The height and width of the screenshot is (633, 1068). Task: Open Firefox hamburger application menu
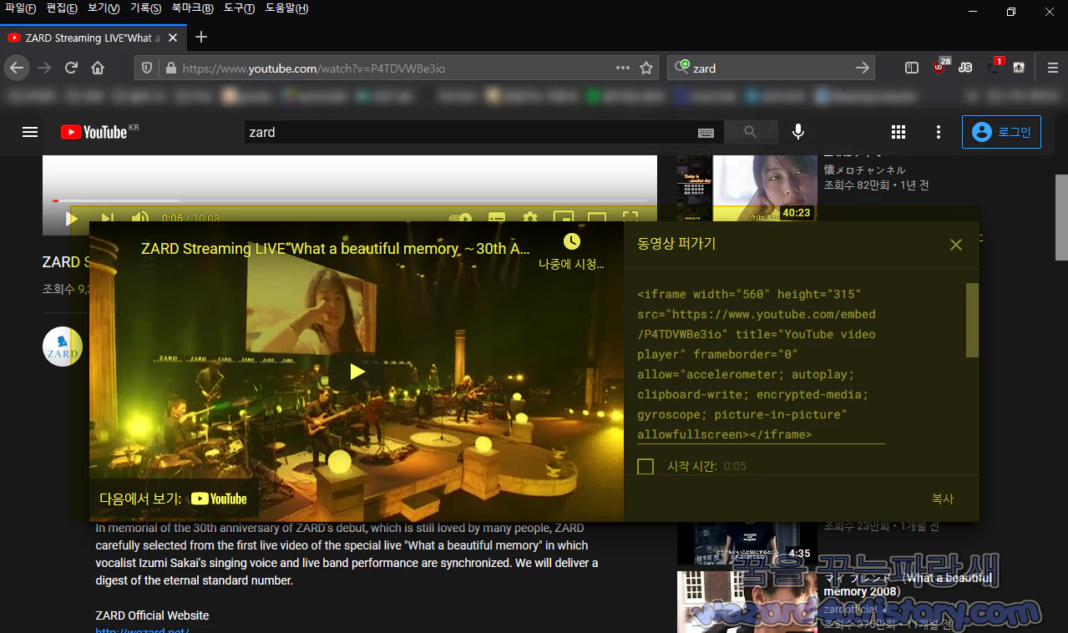pos(1052,68)
